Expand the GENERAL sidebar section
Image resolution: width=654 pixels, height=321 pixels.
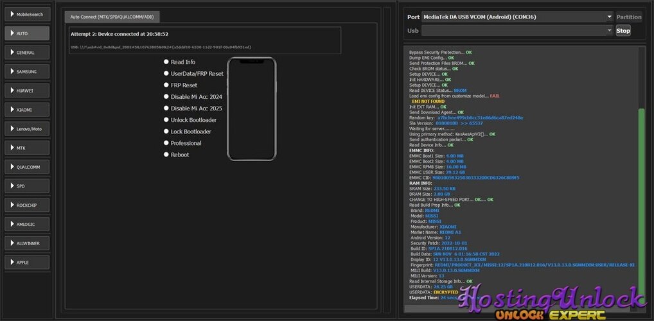(x=27, y=53)
